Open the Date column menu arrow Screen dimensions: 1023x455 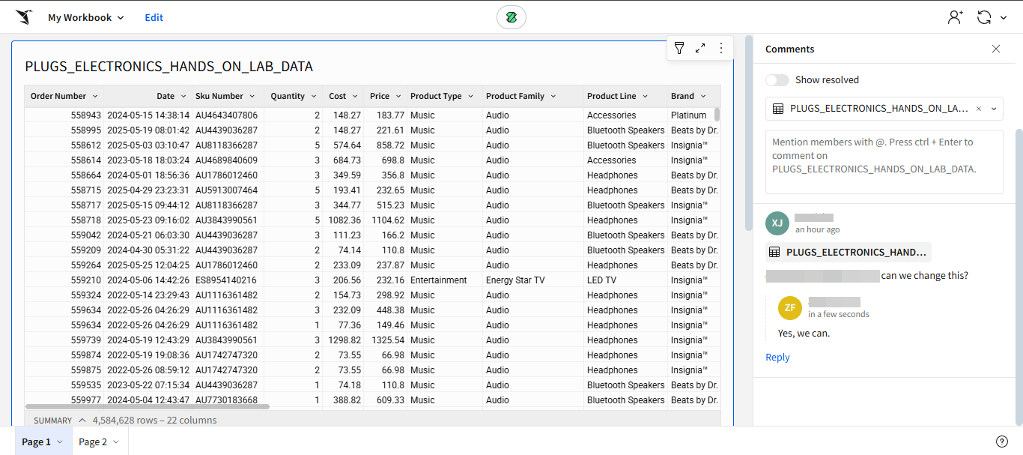[x=183, y=96]
